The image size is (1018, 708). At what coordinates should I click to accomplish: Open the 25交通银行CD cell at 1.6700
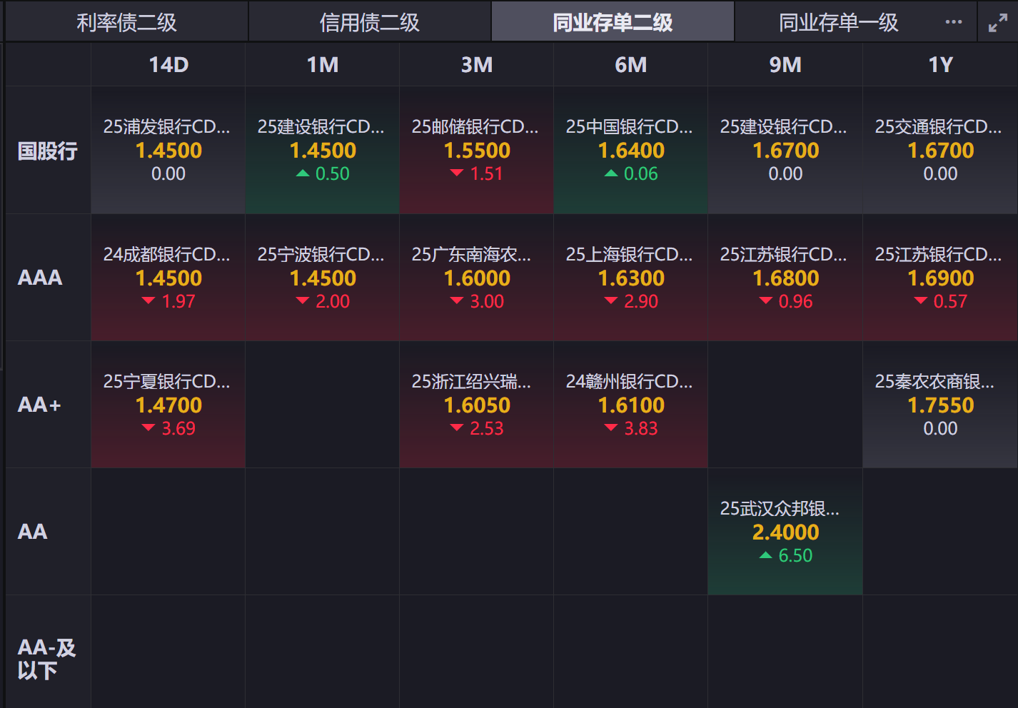tap(940, 151)
